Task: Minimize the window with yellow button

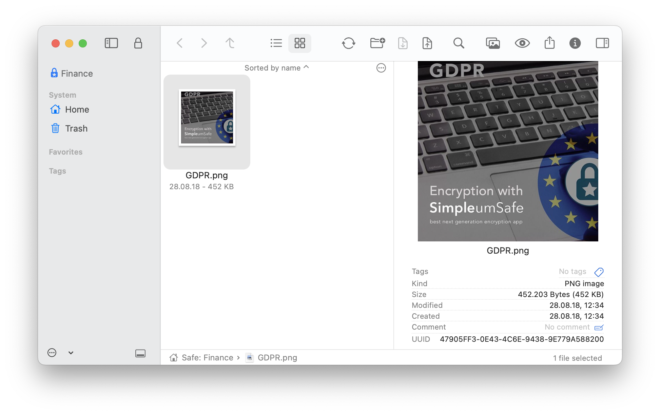Action: [69, 43]
